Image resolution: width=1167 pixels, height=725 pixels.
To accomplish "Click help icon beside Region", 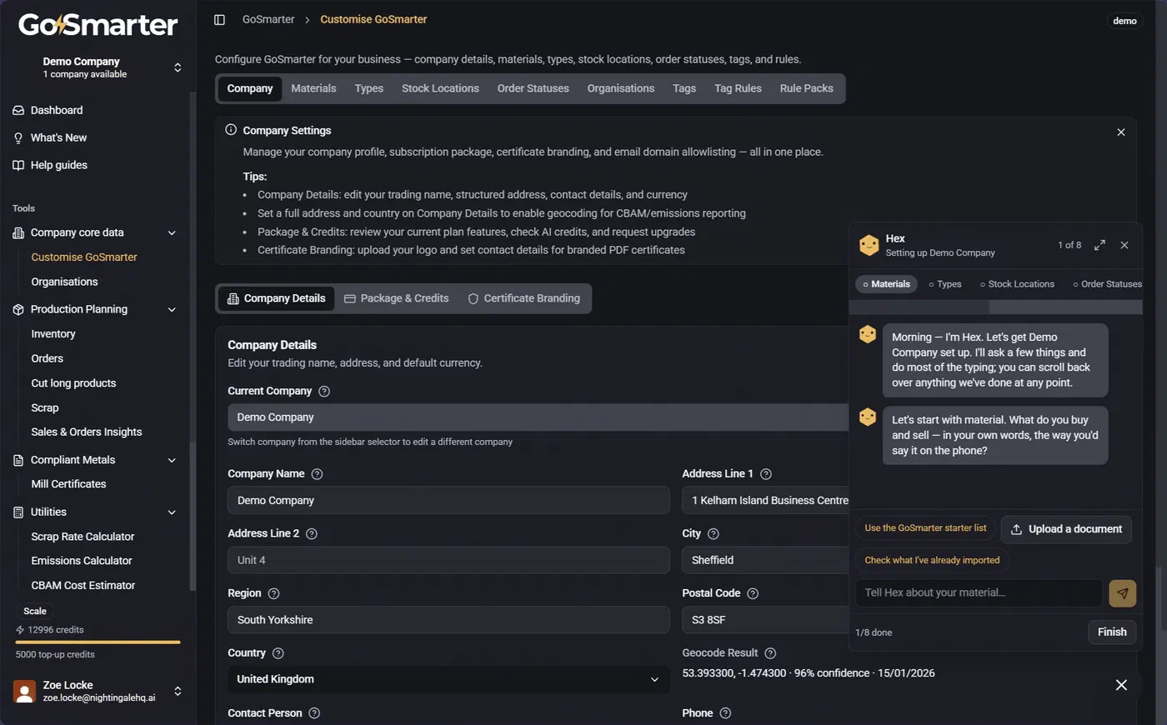I will point(273,593).
